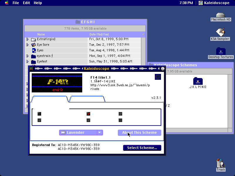This screenshot has height=176, width=235.
Task: Click the "Kaleidoscope" dialog title text
Action: [x=97, y=69]
